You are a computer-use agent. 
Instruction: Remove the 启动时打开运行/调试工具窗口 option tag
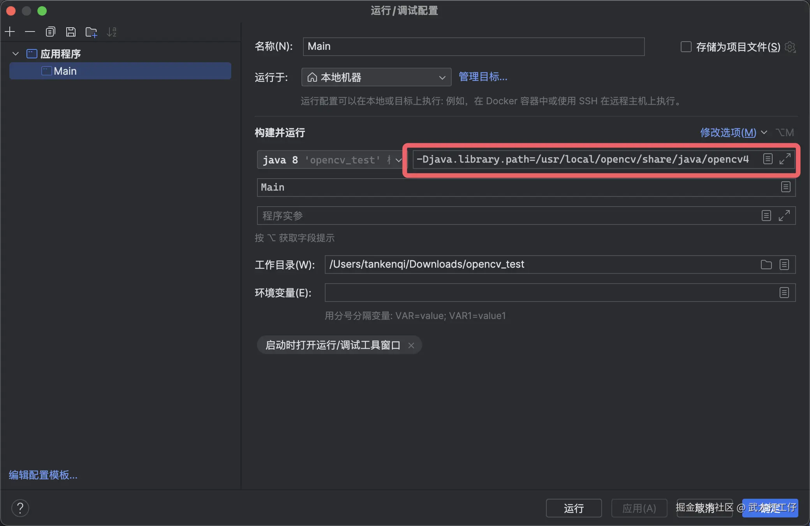pos(411,345)
